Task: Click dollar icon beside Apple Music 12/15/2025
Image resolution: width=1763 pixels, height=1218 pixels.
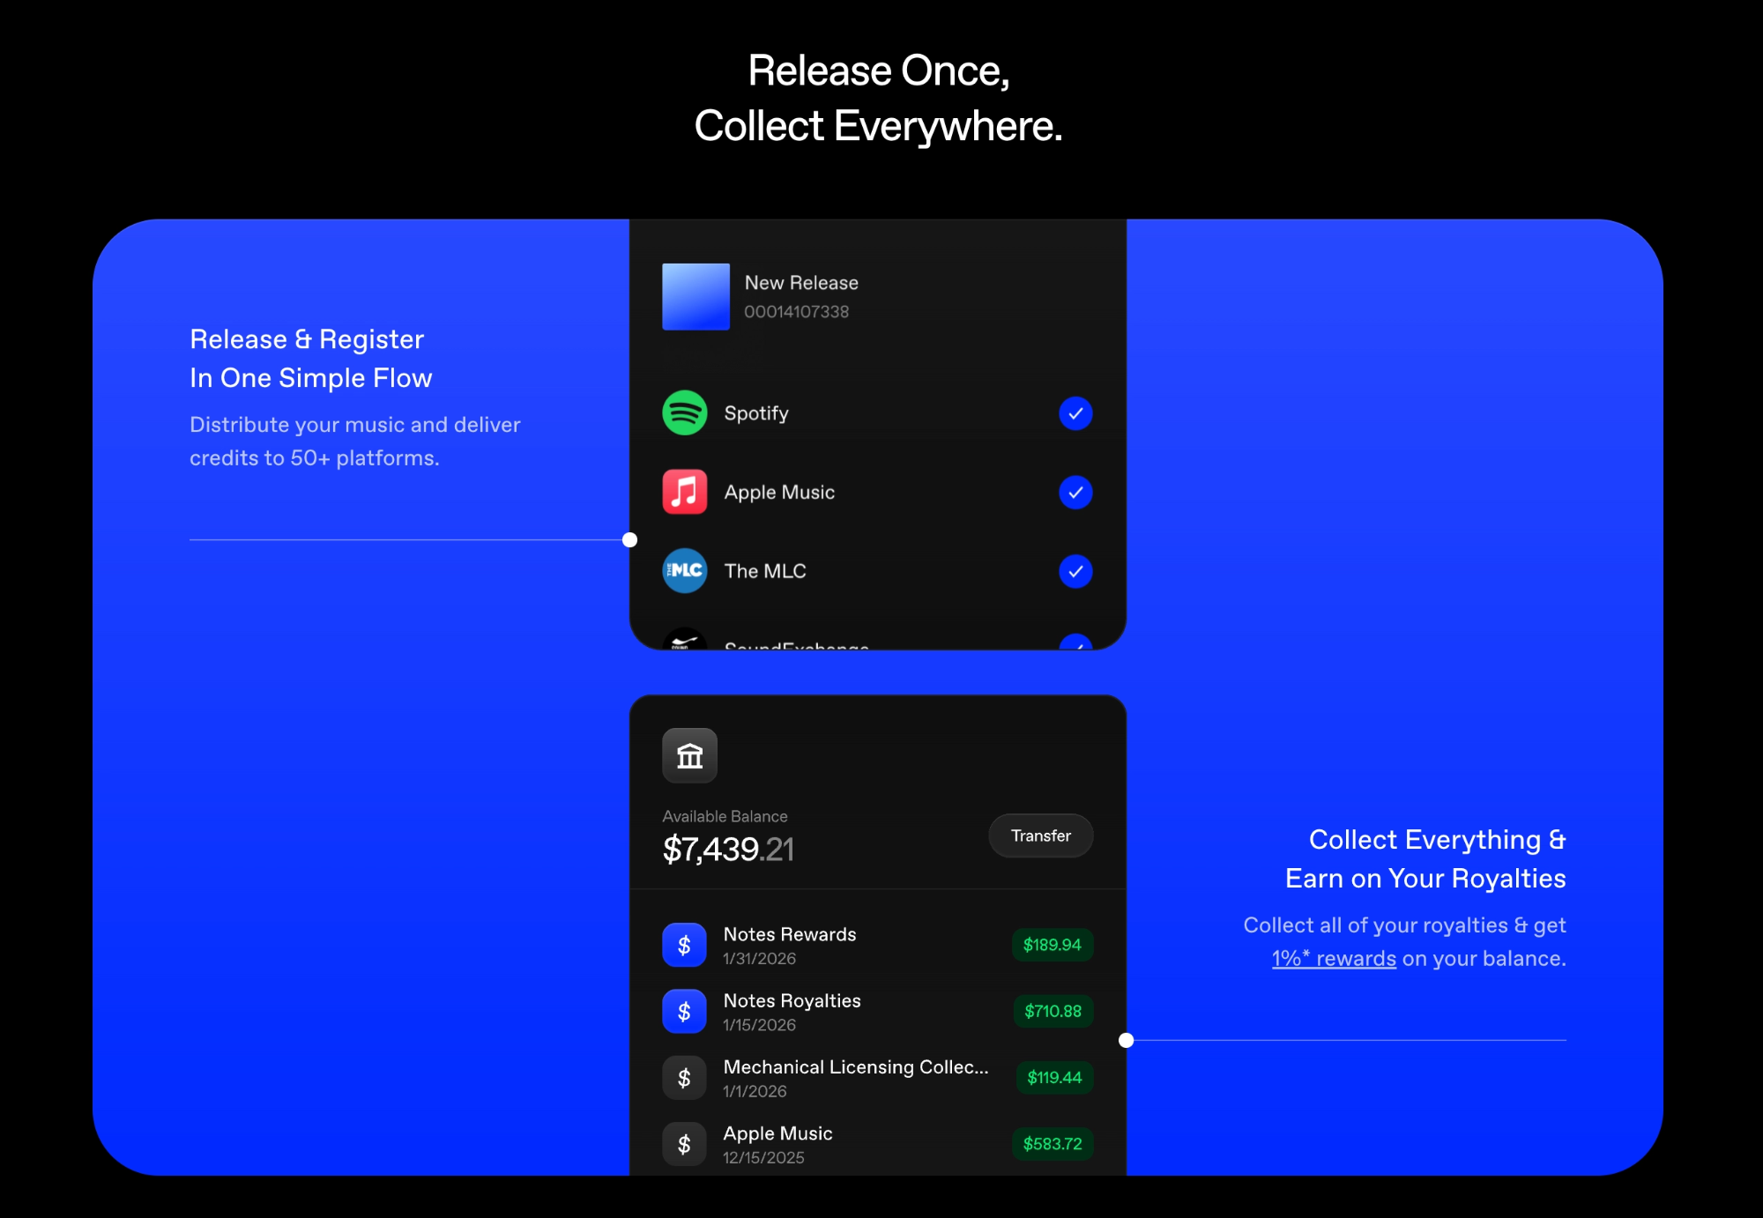Action: [x=684, y=1144]
